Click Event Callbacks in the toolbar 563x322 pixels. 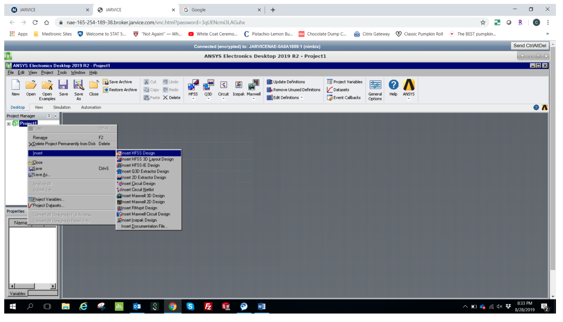344,98
